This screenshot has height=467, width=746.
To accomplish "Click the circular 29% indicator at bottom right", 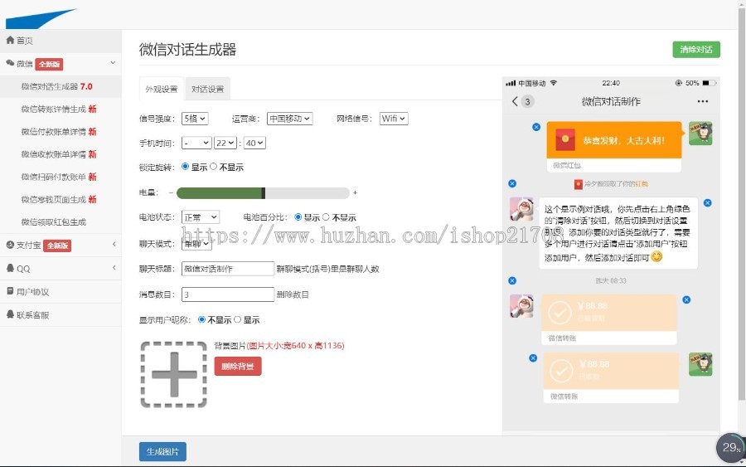I will [731, 447].
